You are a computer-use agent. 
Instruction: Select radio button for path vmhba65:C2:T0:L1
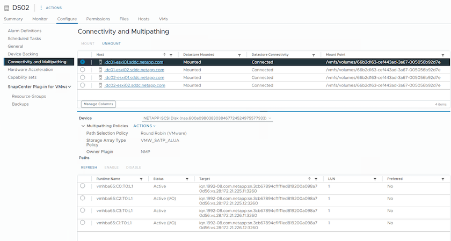point(83,198)
